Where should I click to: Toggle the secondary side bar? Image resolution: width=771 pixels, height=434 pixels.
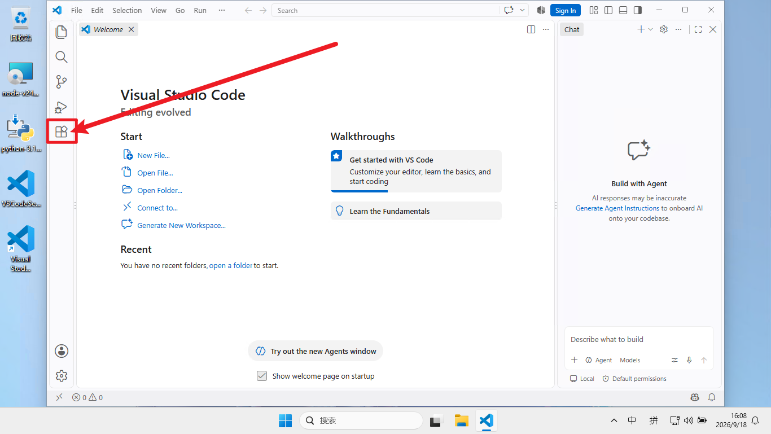click(638, 10)
